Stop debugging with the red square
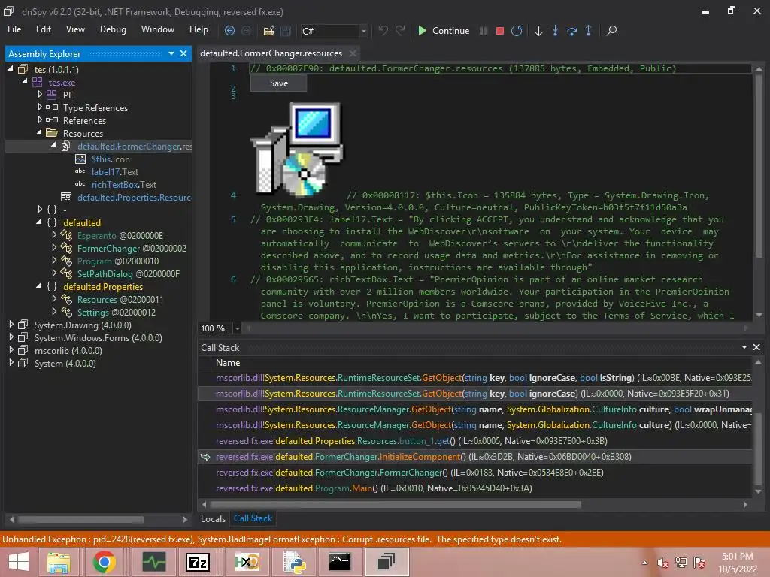Viewport: 770px width, 577px height. coord(500,30)
